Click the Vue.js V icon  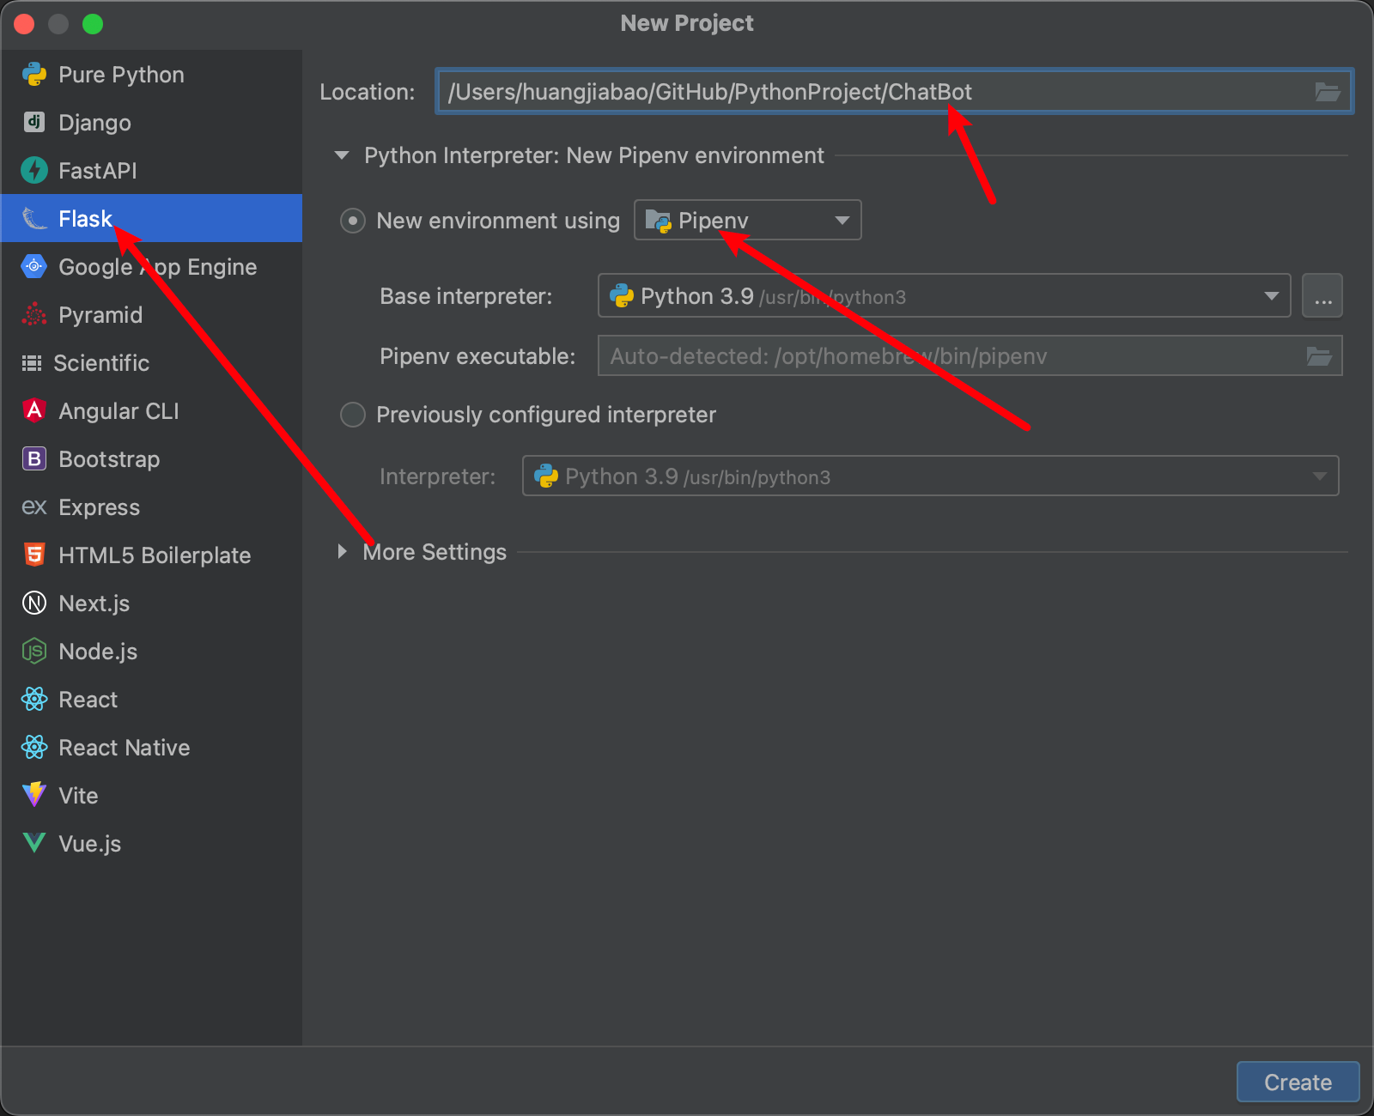[34, 844]
